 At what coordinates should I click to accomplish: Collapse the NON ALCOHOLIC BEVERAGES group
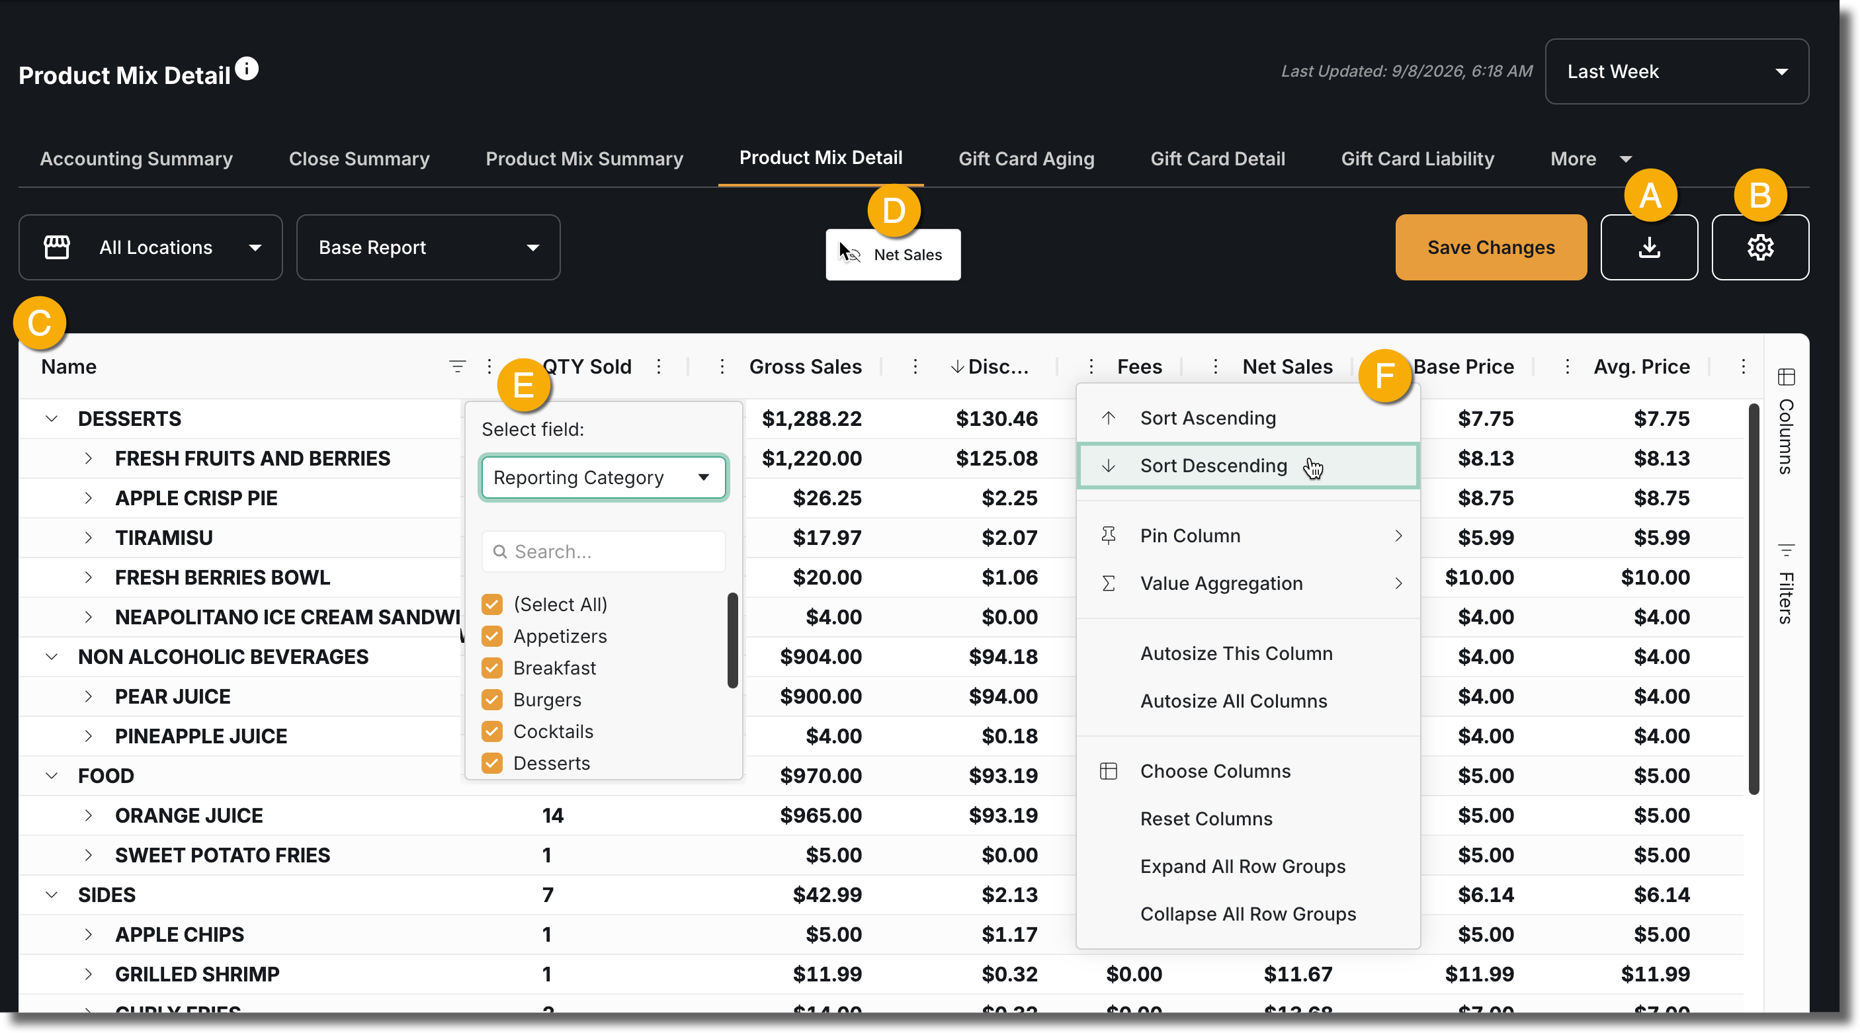(x=52, y=657)
